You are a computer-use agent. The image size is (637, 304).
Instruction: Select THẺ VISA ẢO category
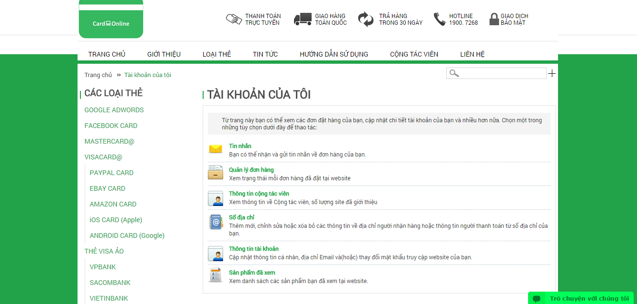click(104, 251)
